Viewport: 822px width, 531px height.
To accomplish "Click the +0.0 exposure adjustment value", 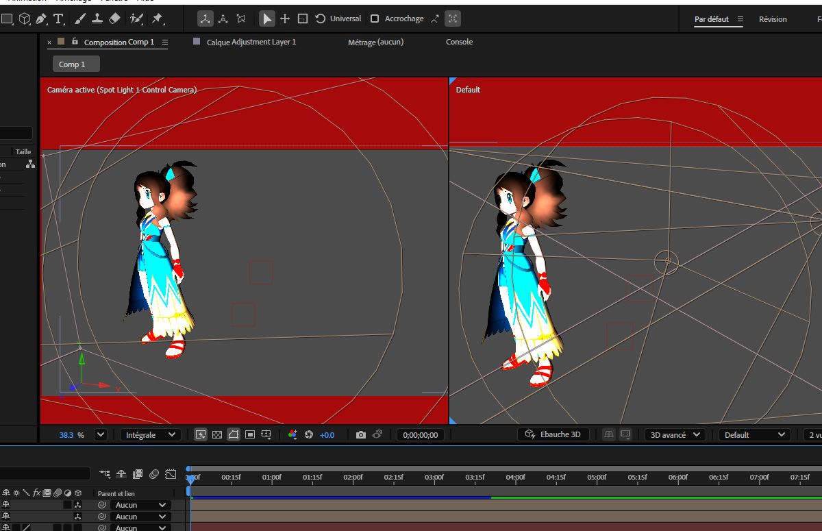I will click(x=327, y=435).
